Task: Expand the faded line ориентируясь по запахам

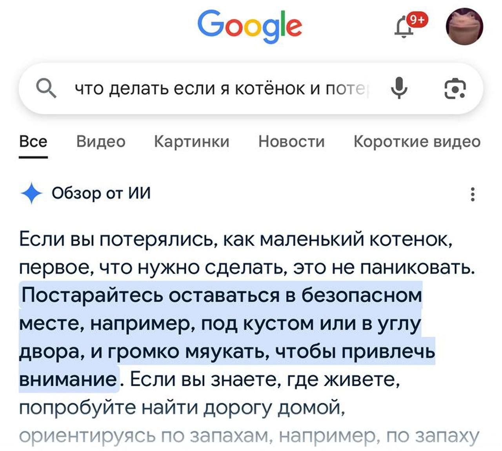Action: 249,436
